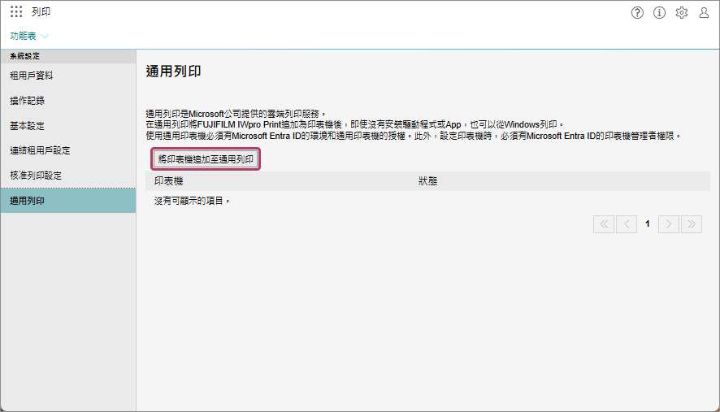Viewport: 720px width, 412px height.
Task: Click the 印表機 column header
Action: point(169,181)
